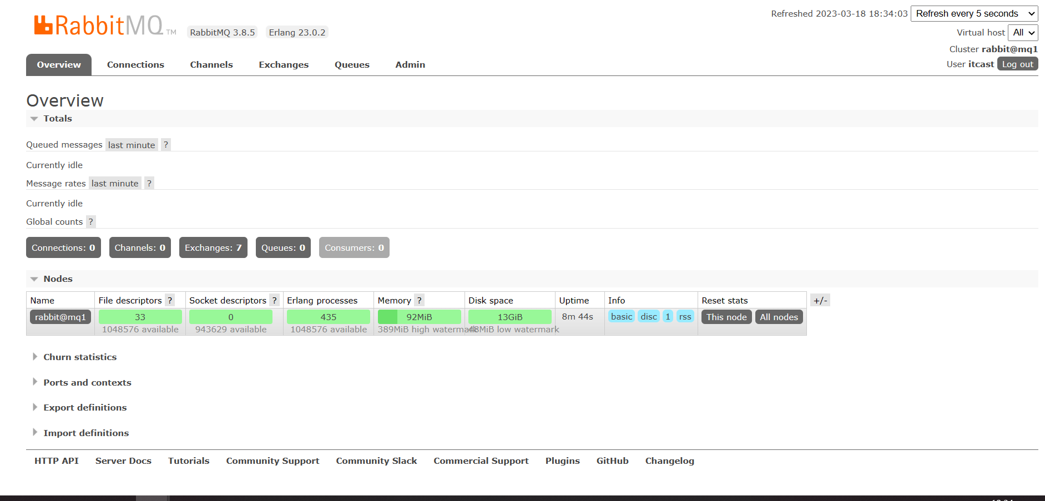The image size is (1045, 501).
Task: Open the Tutorials footer link
Action: point(189,460)
